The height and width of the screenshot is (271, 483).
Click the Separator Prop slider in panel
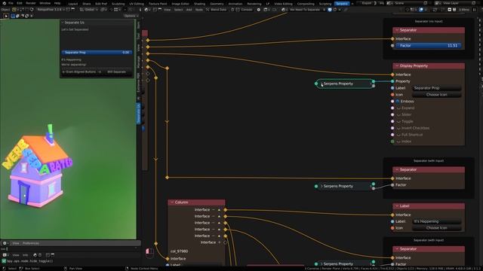[97, 53]
